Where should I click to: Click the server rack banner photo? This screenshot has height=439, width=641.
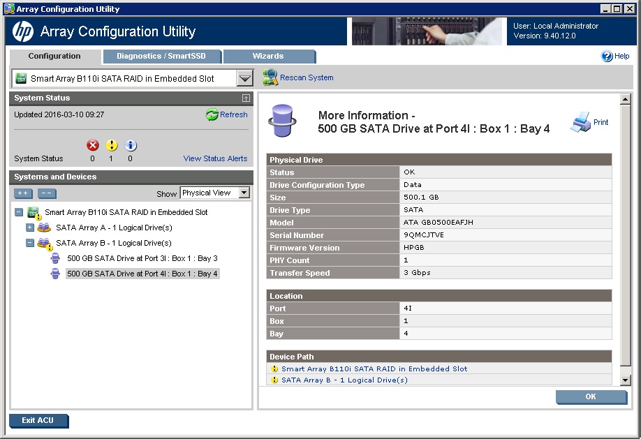[427, 31]
